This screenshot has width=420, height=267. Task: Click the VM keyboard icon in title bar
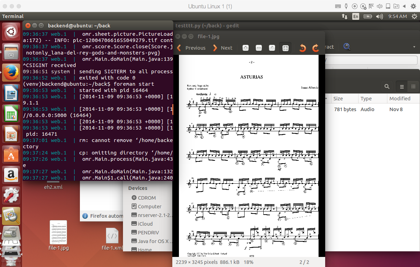click(338, 6)
